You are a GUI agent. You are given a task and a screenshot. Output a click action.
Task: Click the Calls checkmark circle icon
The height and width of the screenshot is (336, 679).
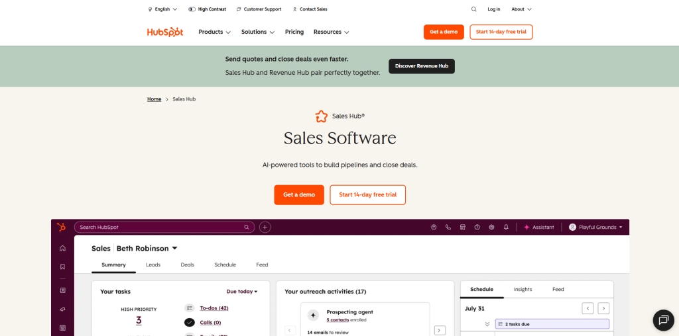tap(189, 322)
